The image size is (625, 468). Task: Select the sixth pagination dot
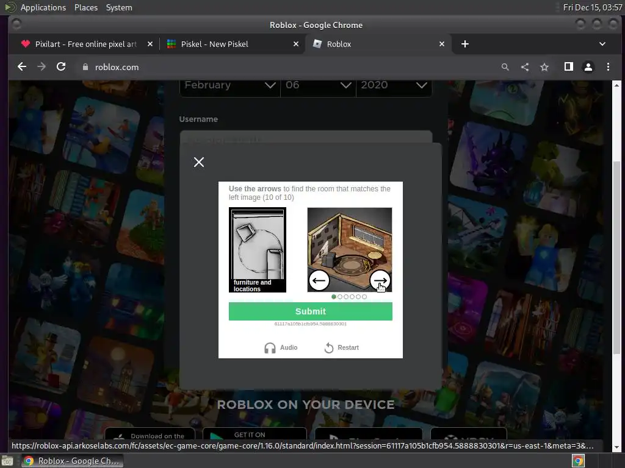coord(364,297)
